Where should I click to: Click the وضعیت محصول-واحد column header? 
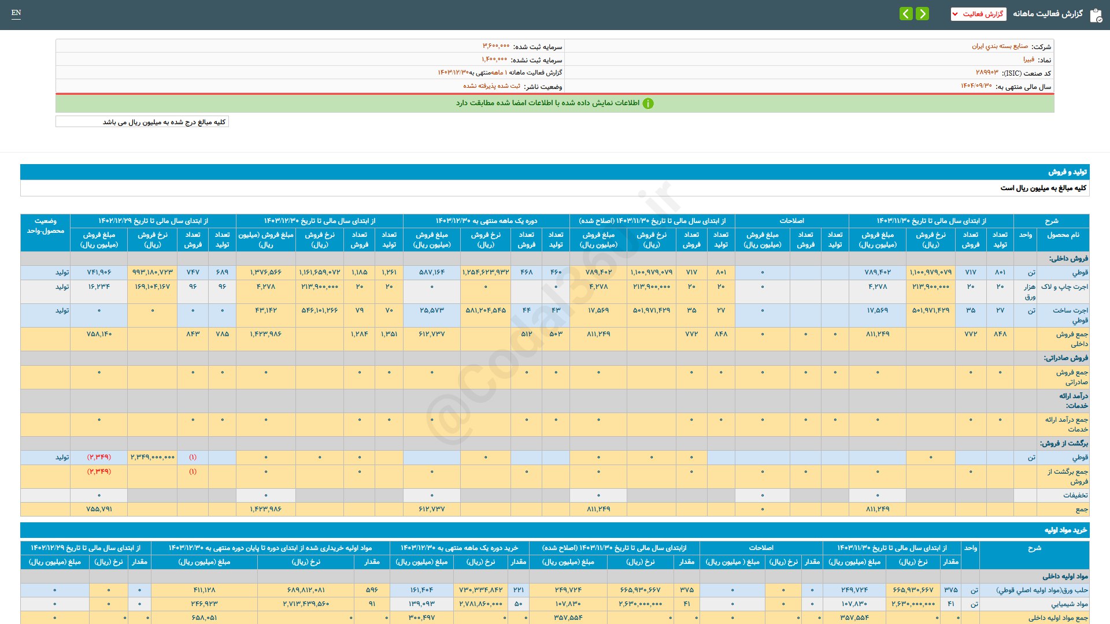point(45,226)
